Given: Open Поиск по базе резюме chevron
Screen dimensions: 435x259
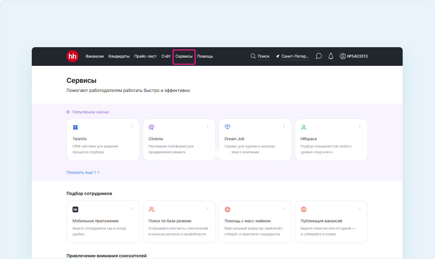Looking at the screenshot, I should click(208, 209).
